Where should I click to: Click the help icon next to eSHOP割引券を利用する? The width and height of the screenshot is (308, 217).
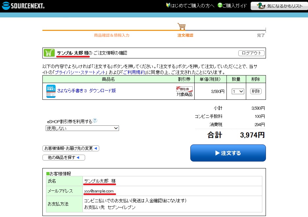(95, 120)
